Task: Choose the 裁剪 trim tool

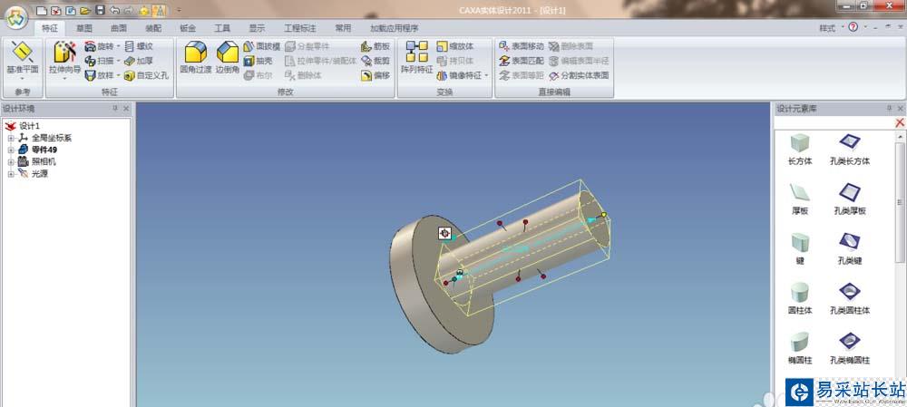Action: (375, 61)
